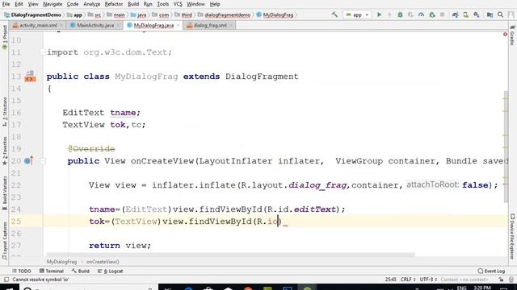Open the Terminal tool window
The height and width of the screenshot is (290, 517).
click(x=51, y=271)
